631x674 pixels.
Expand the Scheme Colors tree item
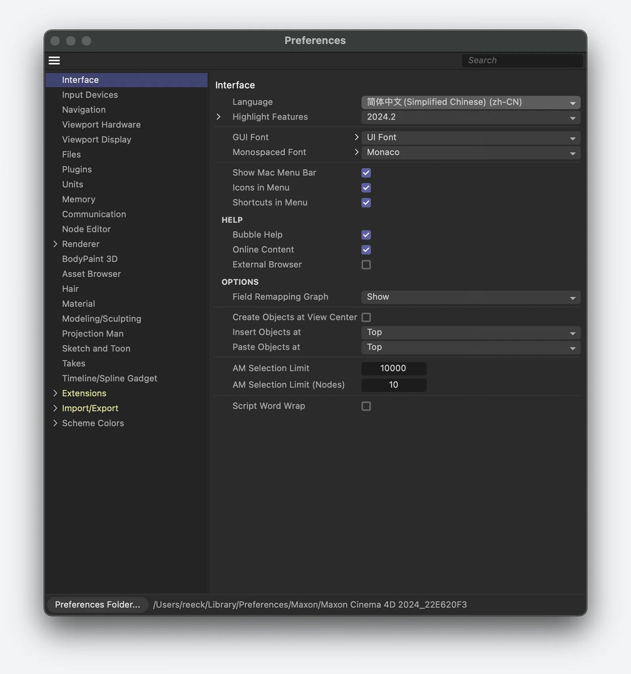point(55,423)
